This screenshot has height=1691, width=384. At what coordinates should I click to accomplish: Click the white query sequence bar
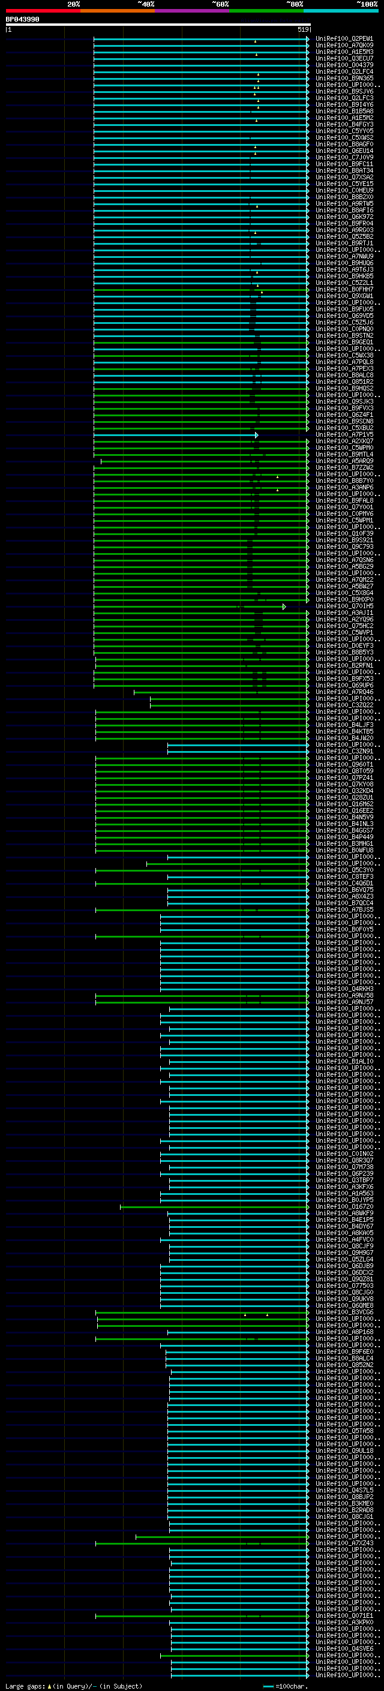point(158,24)
